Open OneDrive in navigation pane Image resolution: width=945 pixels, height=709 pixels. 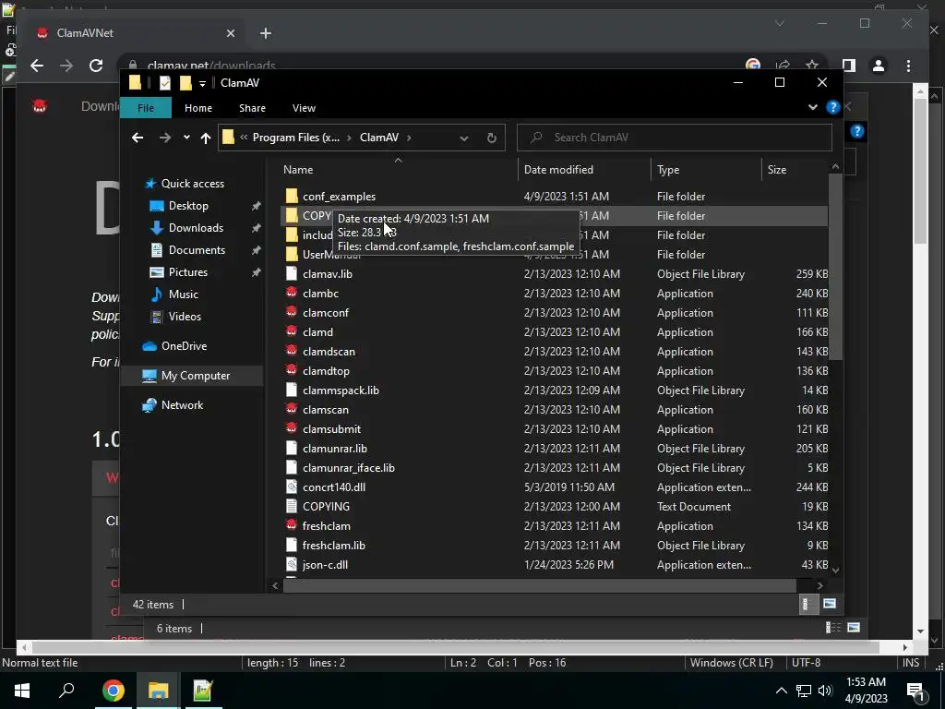click(x=184, y=346)
